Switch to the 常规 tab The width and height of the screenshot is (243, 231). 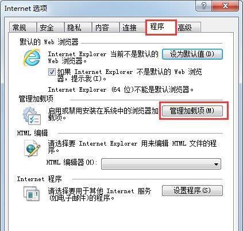click(x=22, y=28)
